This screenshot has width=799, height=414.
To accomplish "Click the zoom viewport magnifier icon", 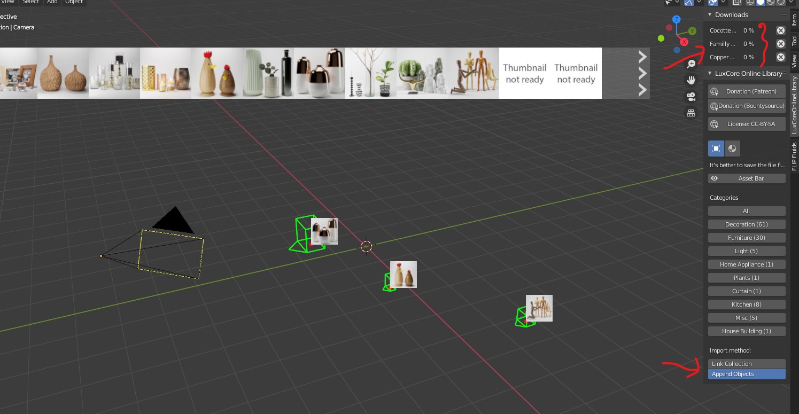I will (691, 64).
